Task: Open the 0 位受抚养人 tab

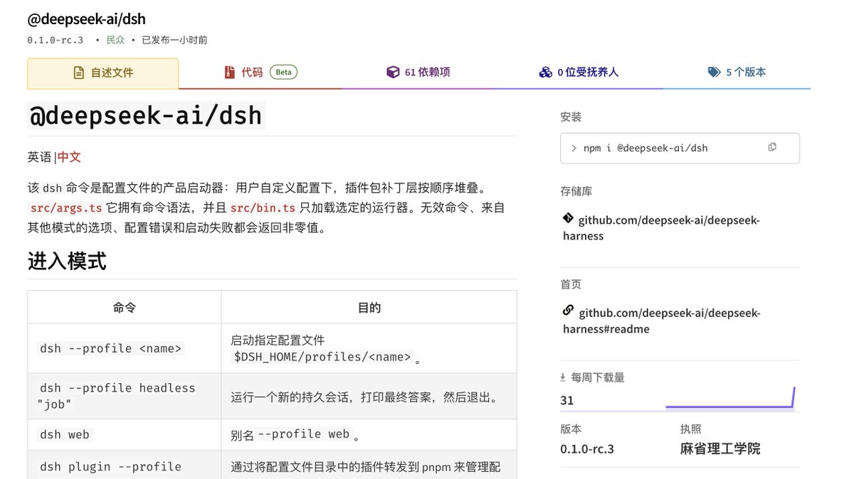Action: [x=579, y=72]
